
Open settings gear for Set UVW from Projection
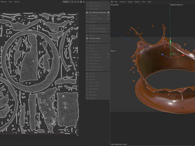click(108, 13)
